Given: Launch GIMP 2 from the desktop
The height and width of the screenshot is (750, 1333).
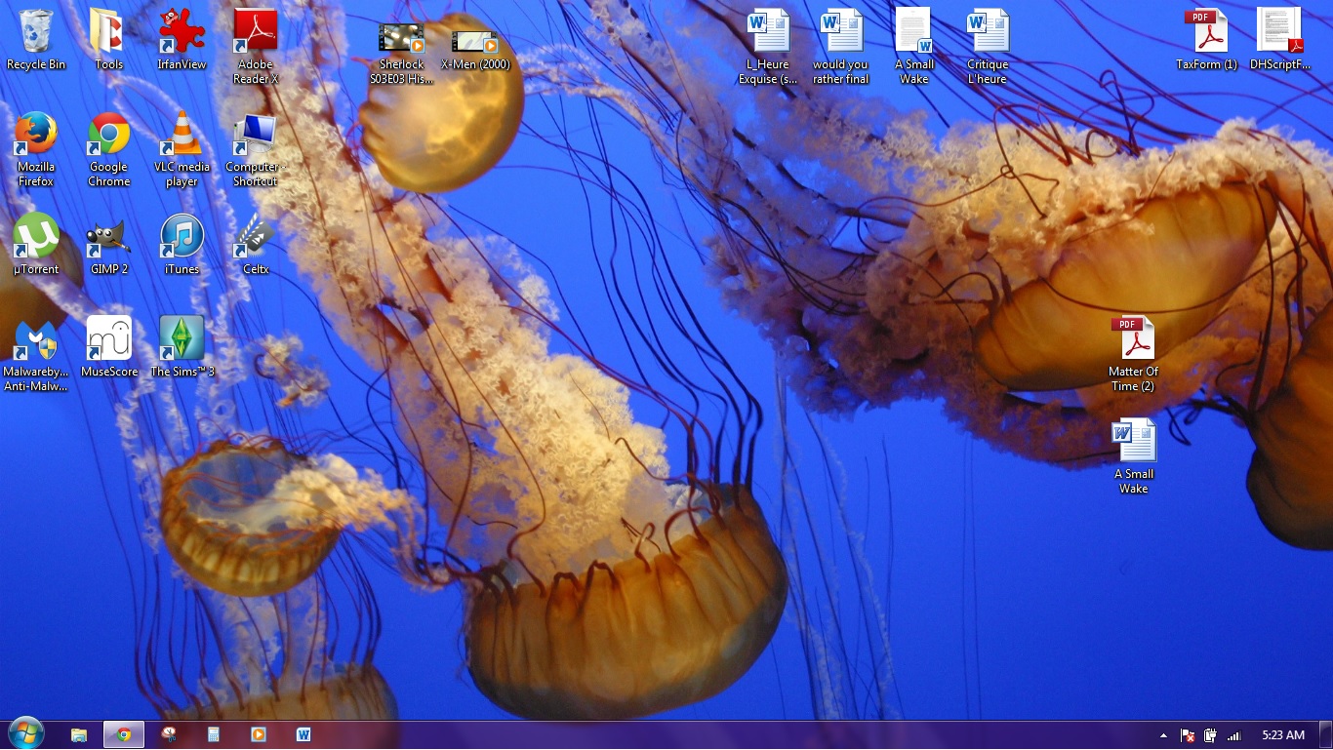Looking at the screenshot, I should 108,245.
